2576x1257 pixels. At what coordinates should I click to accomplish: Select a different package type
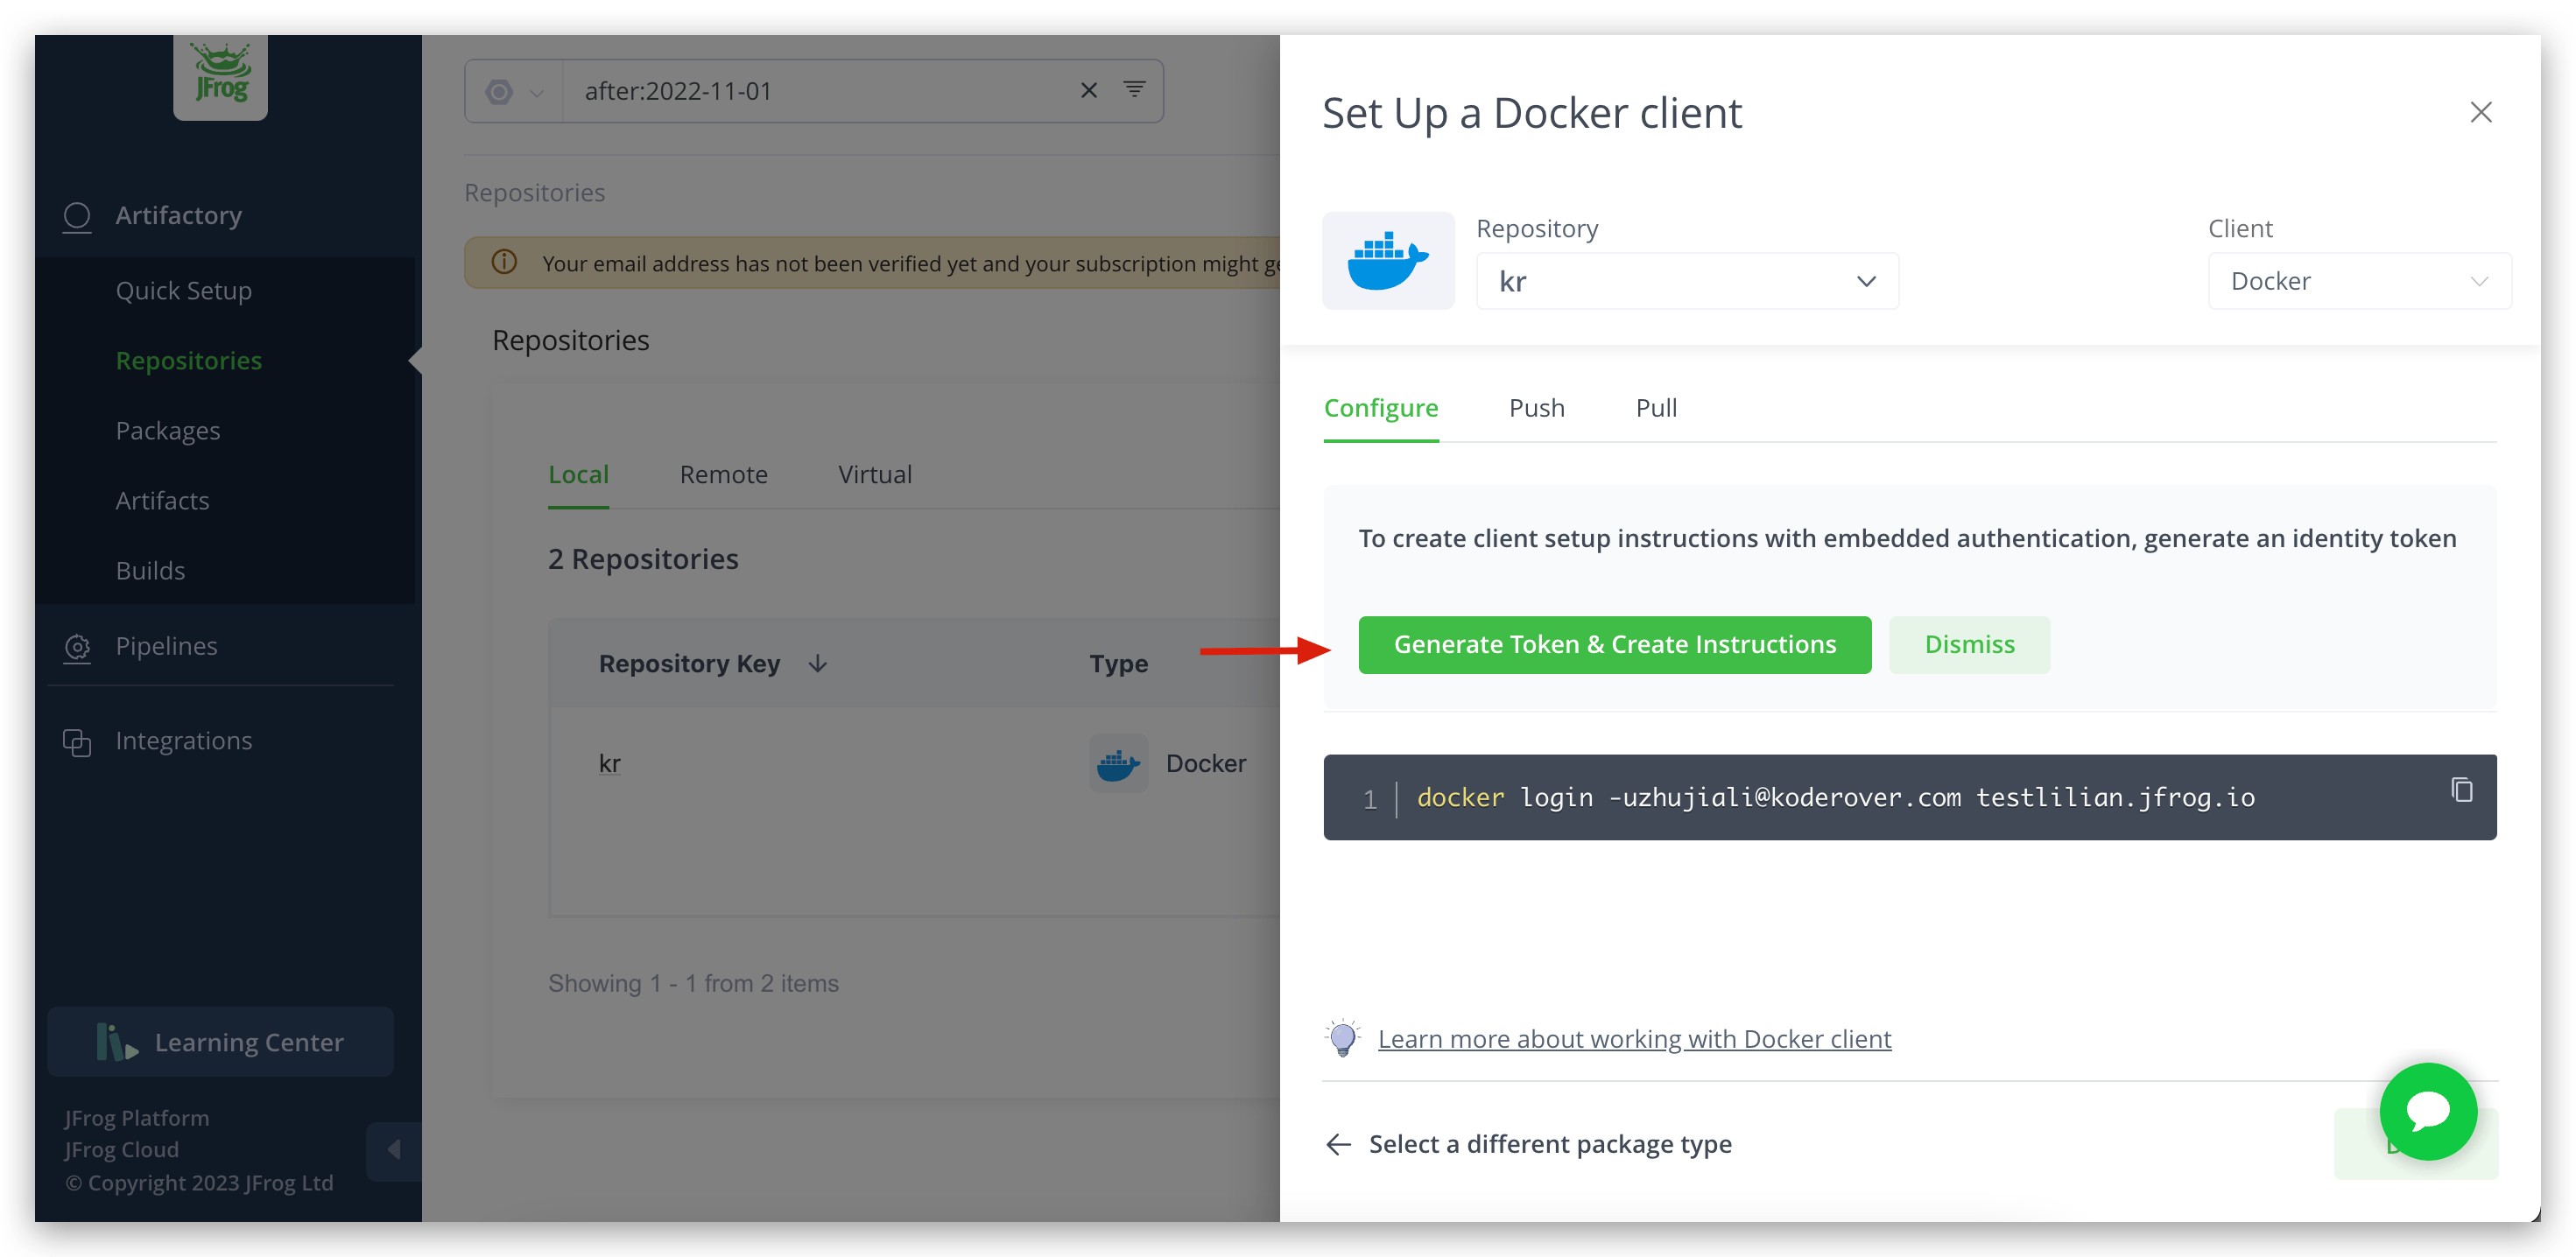coord(1549,1144)
